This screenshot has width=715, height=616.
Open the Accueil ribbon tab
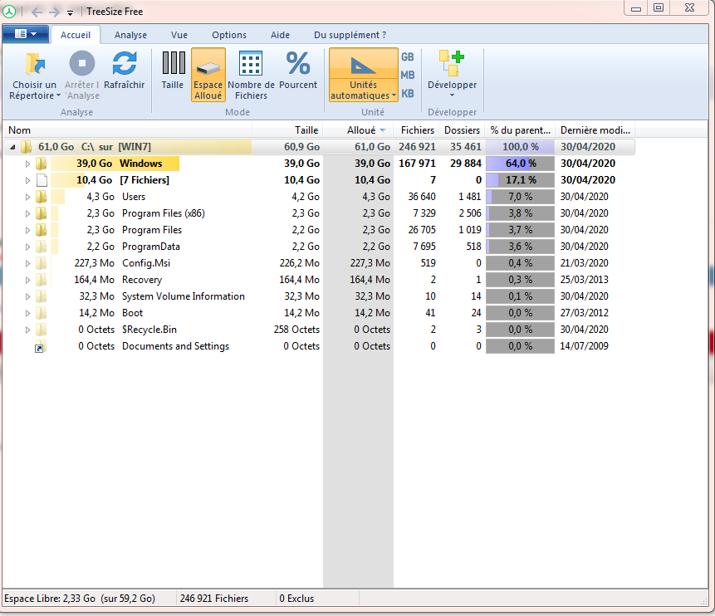76,35
